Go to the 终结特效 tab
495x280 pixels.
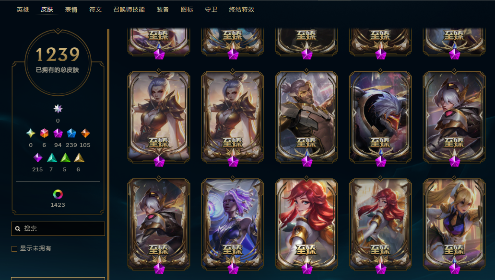pos(241,10)
